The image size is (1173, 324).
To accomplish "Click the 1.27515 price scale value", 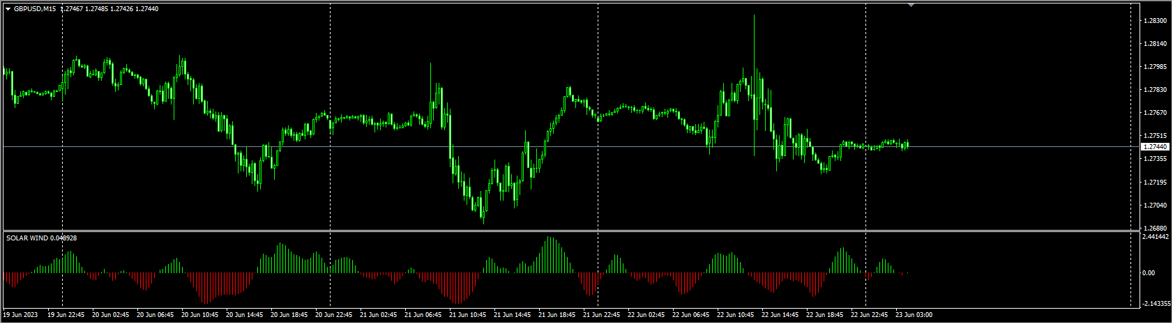I will click(x=1155, y=136).
